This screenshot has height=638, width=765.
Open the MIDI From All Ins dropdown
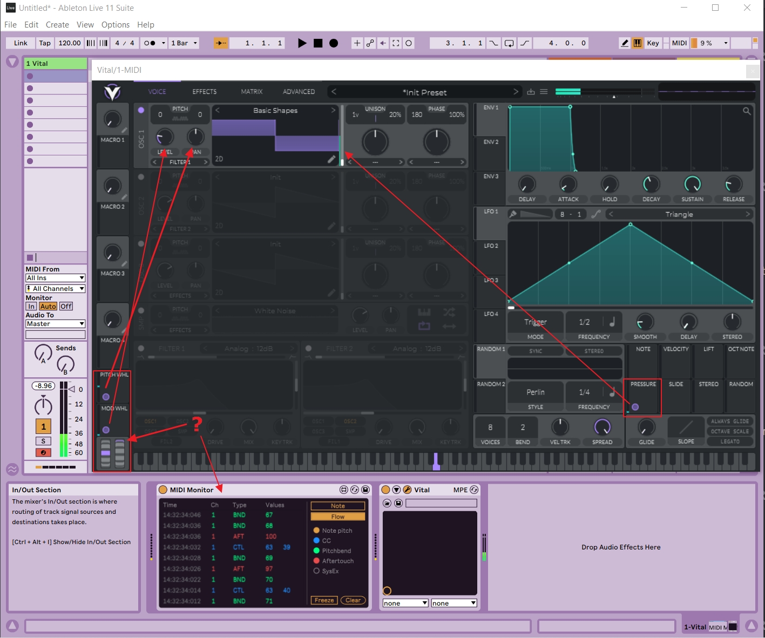coord(55,277)
